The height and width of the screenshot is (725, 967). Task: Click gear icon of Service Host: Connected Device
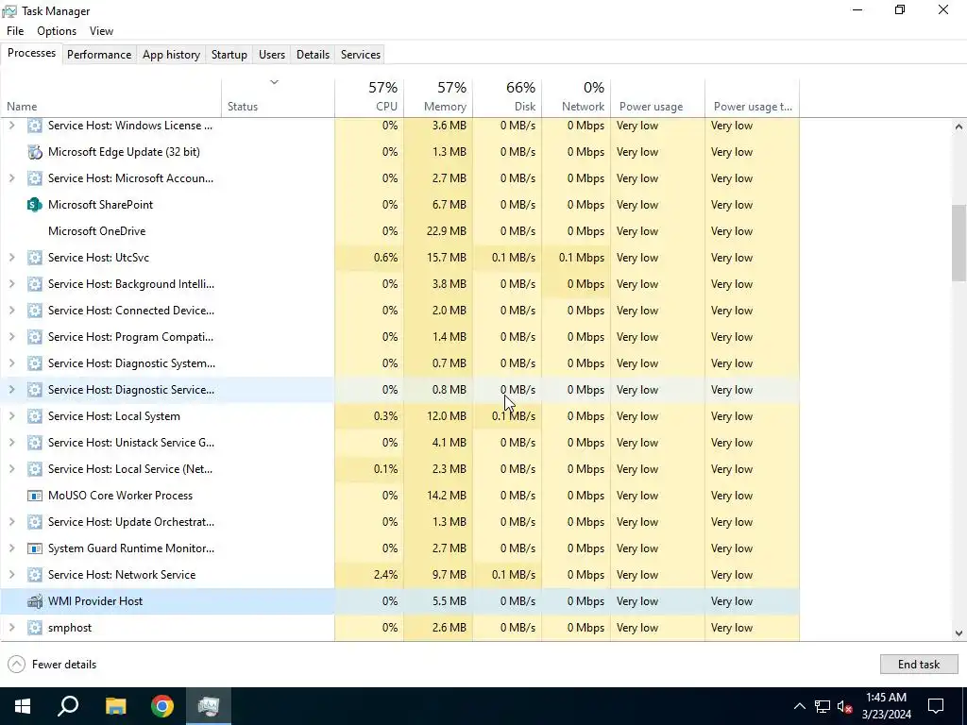35,311
